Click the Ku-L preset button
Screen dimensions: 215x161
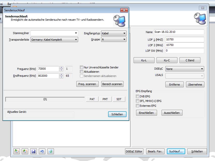coord(144,60)
